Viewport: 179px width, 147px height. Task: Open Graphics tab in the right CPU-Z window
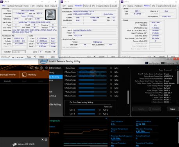point(161,6)
